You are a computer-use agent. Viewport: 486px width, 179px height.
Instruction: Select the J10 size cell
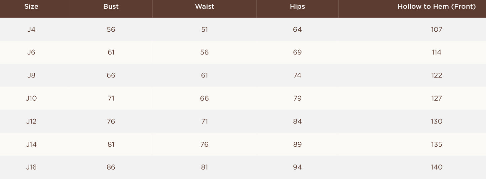(x=31, y=98)
